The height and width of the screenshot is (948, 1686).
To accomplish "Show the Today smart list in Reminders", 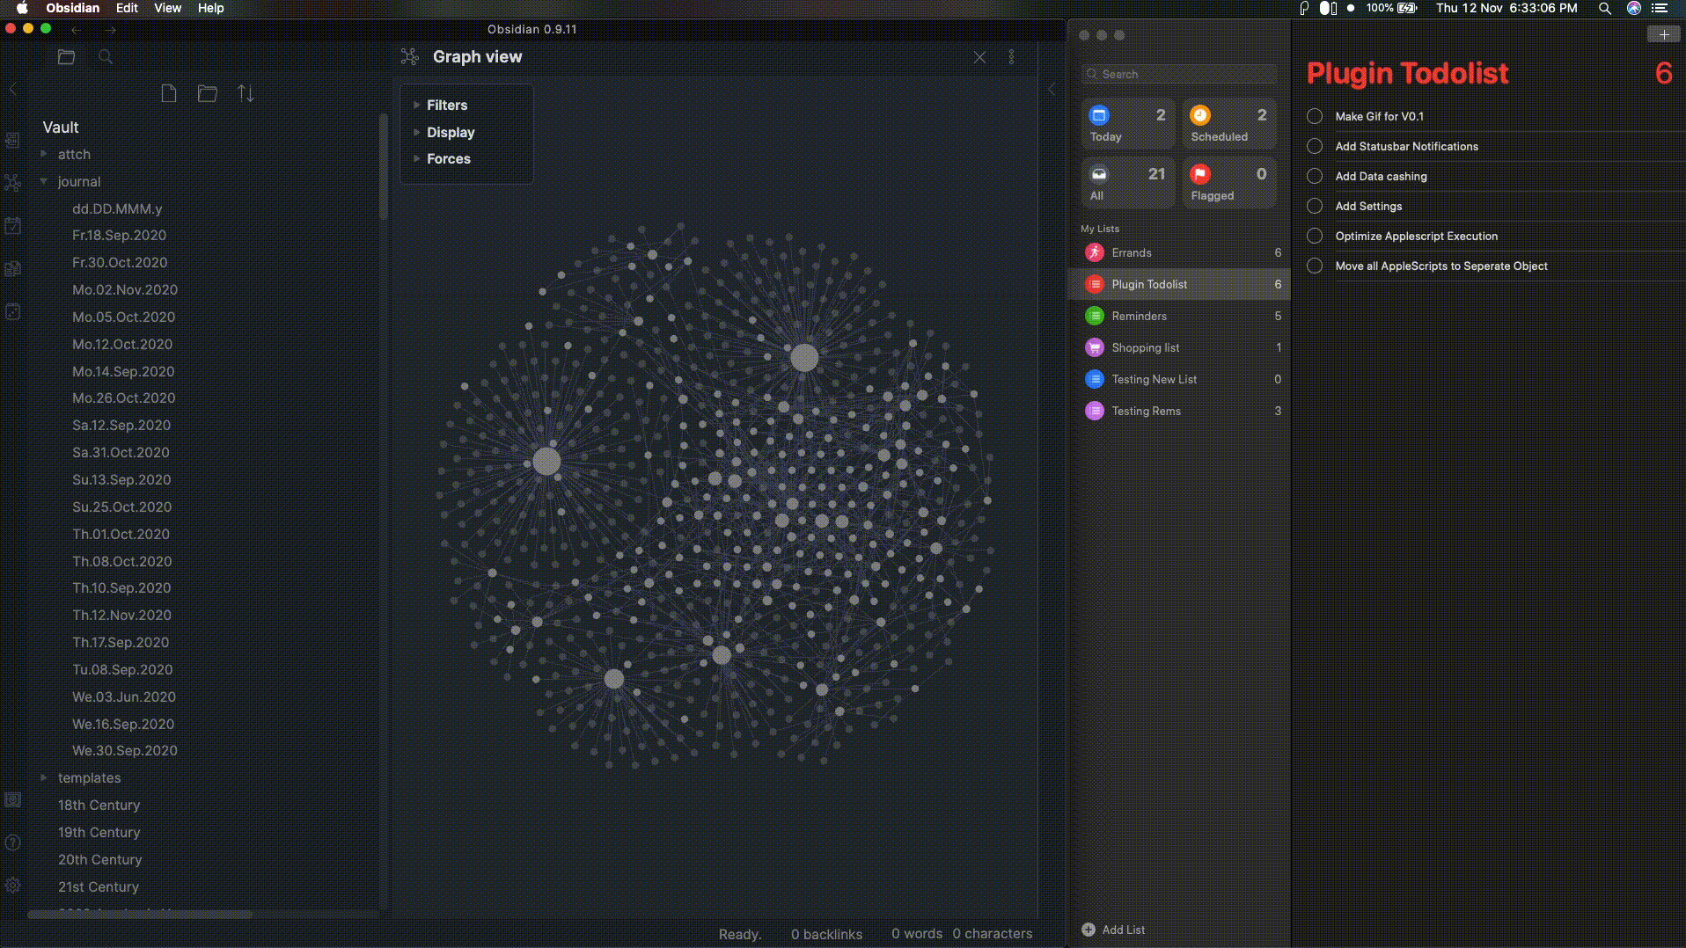I will click(x=1128, y=124).
